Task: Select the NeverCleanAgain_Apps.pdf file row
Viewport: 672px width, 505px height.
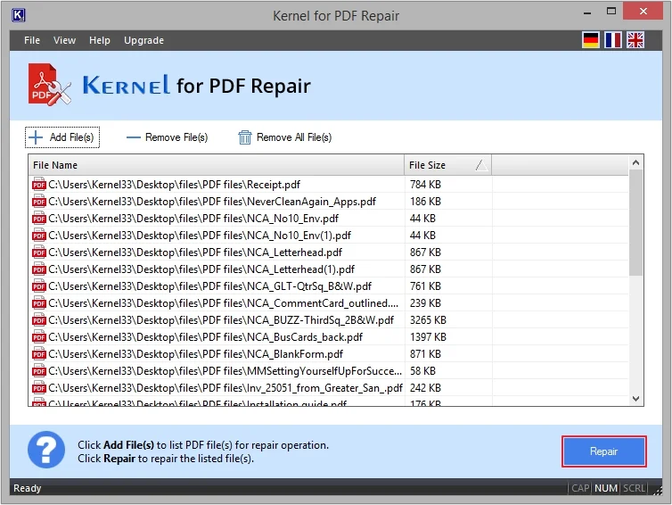Action: tap(328, 202)
